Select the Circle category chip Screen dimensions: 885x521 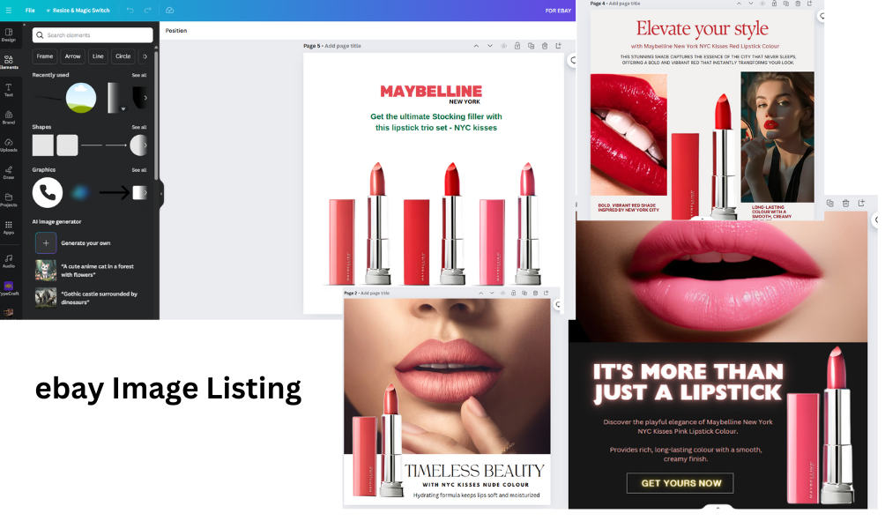(x=123, y=56)
